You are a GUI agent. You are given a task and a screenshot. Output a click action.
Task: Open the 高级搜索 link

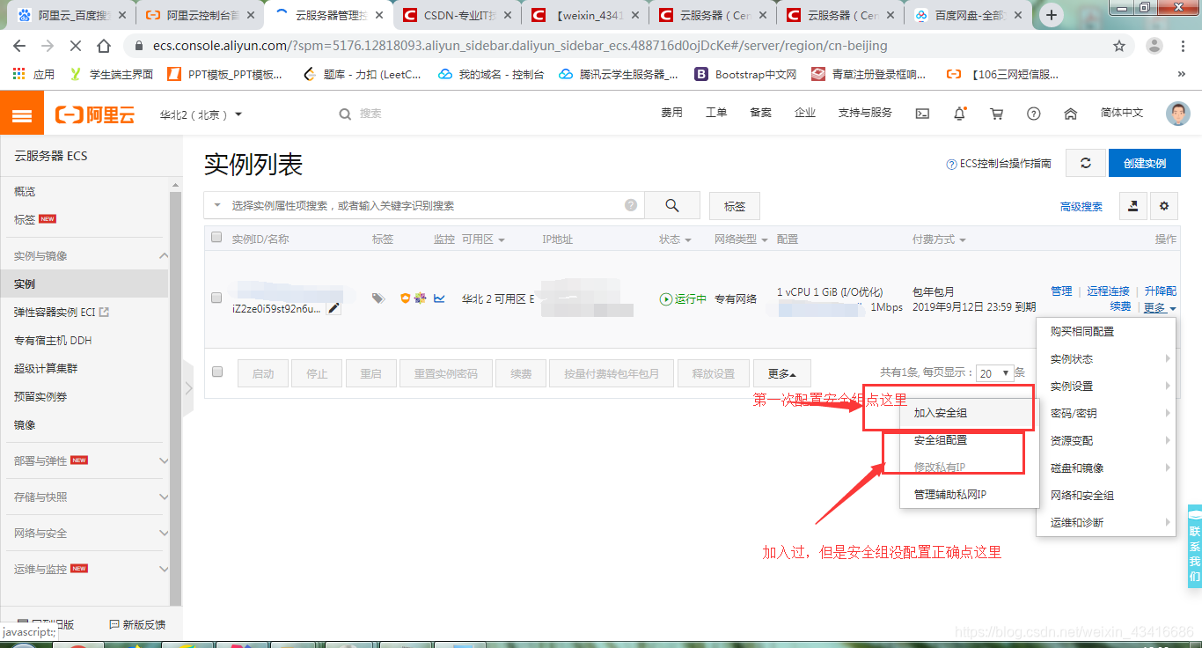point(1081,207)
